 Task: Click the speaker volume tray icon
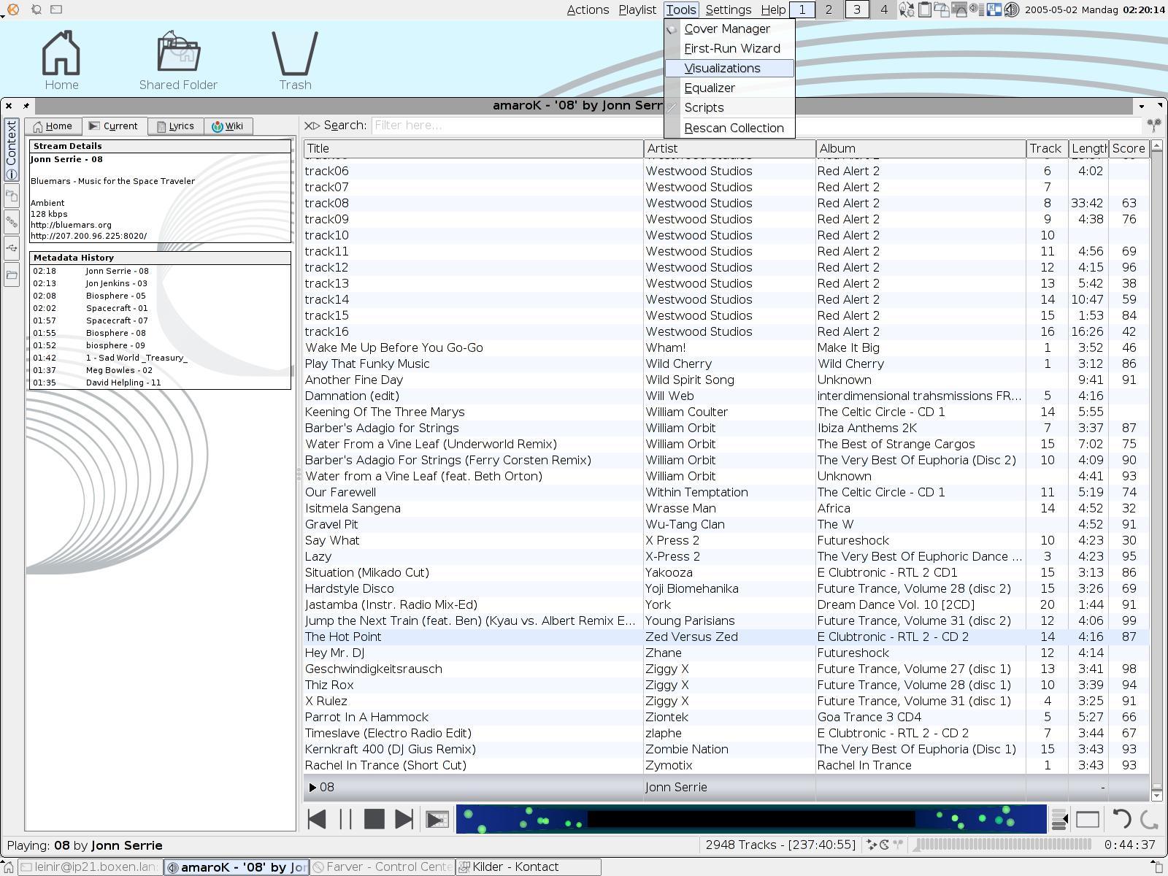pos(1013,9)
